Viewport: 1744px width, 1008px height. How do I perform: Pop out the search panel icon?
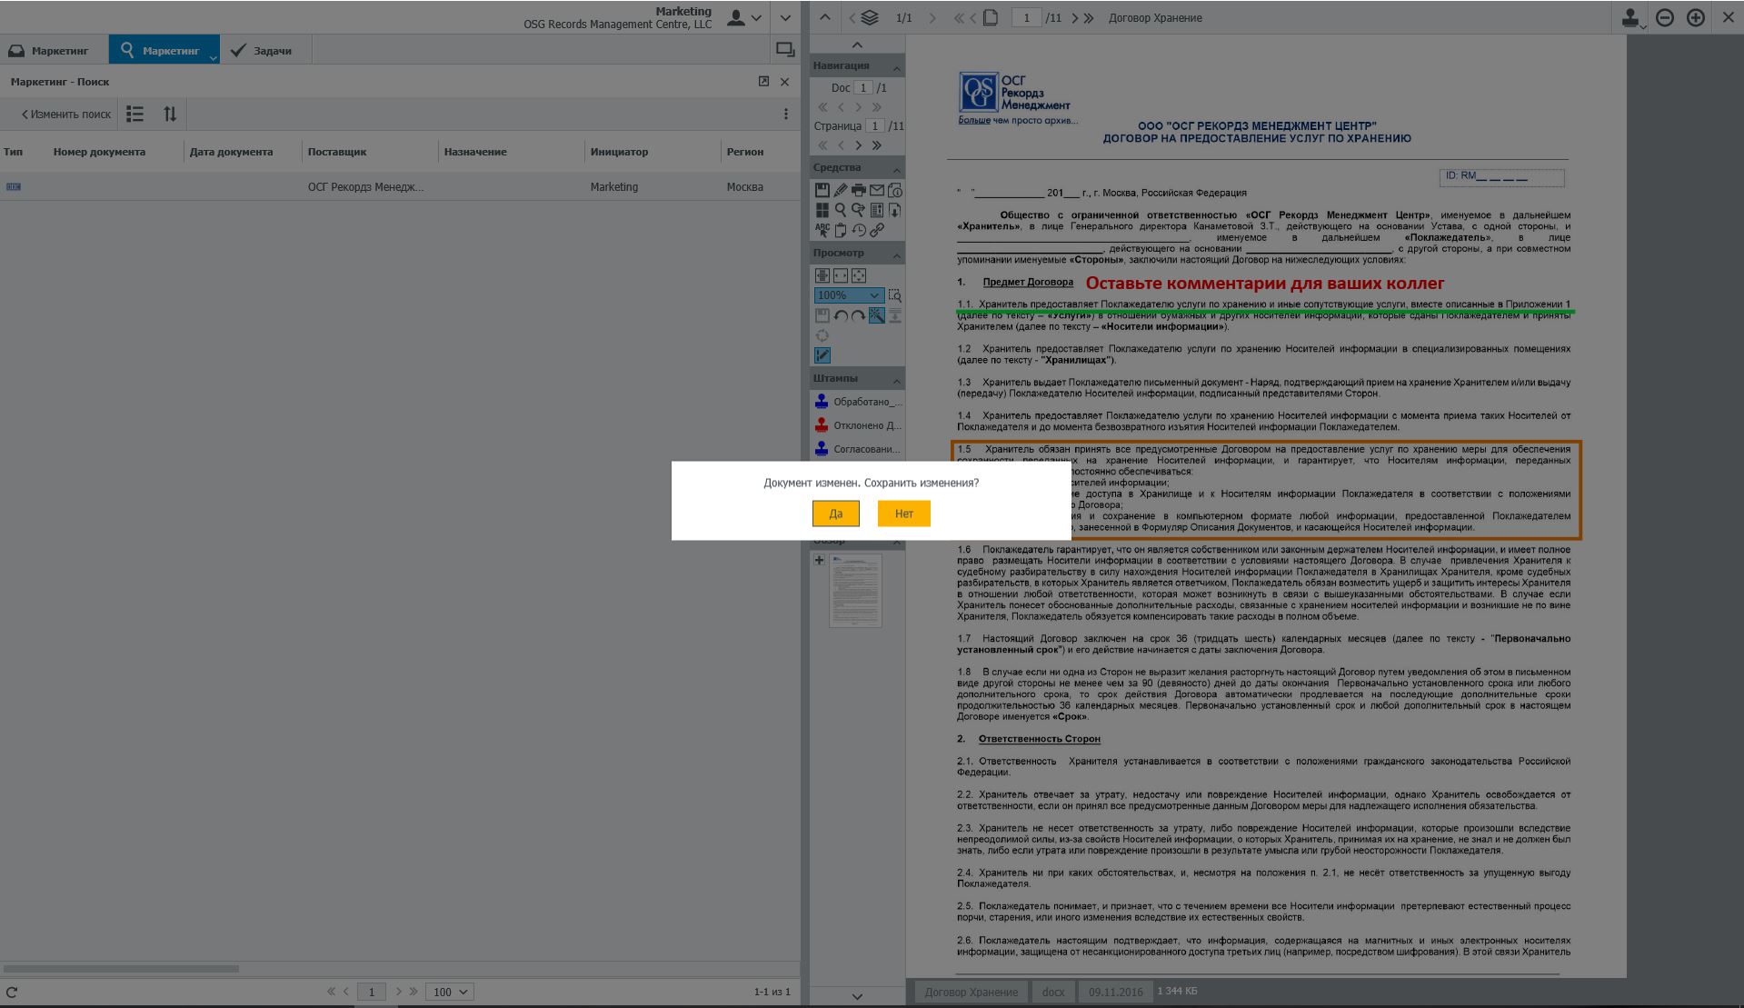click(763, 82)
